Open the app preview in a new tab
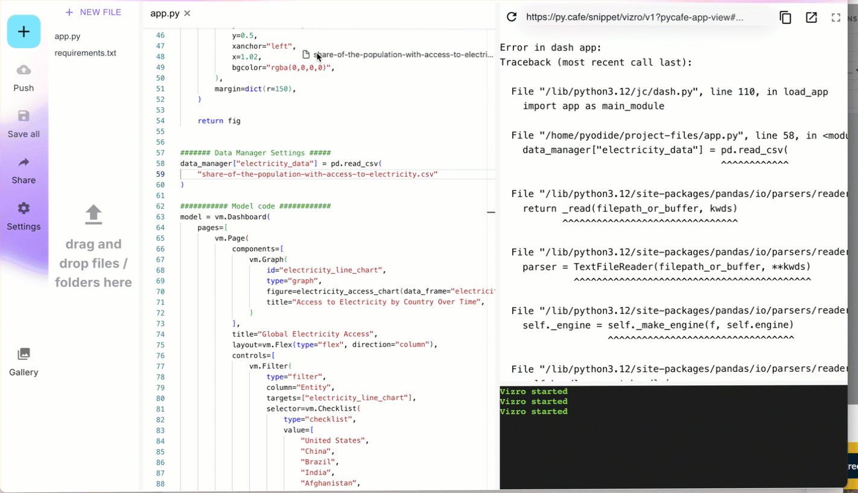The image size is (858, 493). [811, 17]
